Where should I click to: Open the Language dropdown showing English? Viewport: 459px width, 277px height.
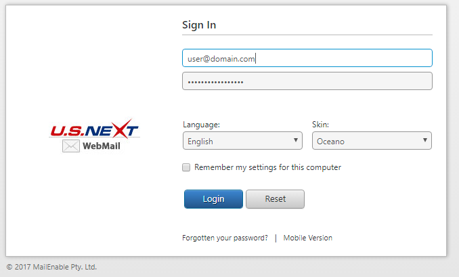pos(242,141)
